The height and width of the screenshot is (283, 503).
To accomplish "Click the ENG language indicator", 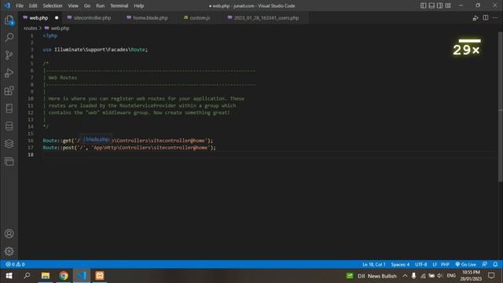I will tap(451, 276).
